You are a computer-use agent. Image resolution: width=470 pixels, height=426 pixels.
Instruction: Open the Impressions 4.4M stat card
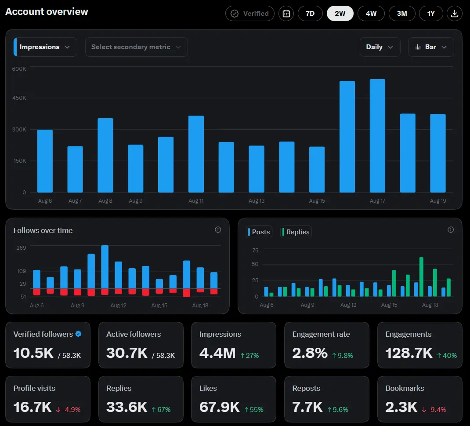[234, 345]
